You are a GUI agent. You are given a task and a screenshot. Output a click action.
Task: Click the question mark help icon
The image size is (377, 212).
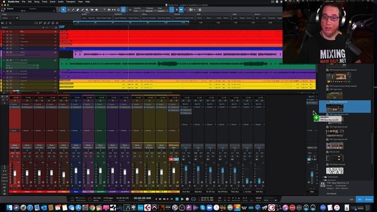[104, 10]
